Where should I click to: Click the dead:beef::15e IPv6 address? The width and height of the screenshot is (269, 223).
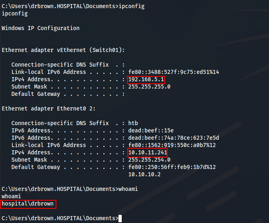pyautogui.click(x=151, y=130)
